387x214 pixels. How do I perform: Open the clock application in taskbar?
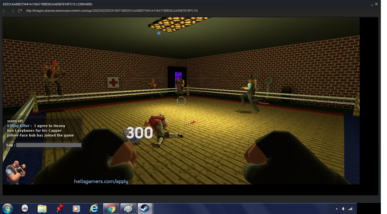(x=25, y=208)
